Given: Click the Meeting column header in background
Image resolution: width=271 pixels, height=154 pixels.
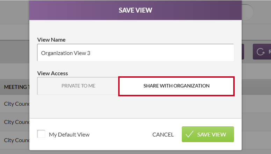Looking at the screenshot, I should point(17,87).
